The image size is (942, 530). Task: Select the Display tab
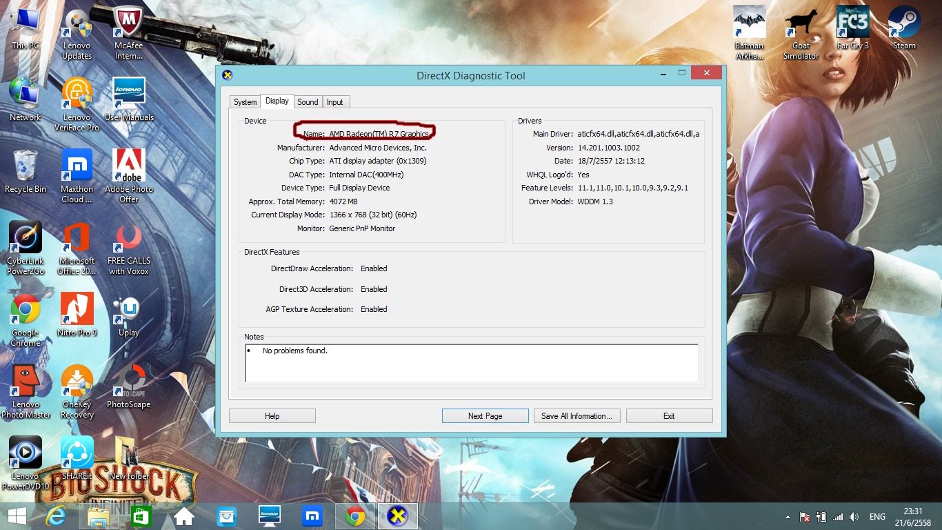(x=277, y=101)
